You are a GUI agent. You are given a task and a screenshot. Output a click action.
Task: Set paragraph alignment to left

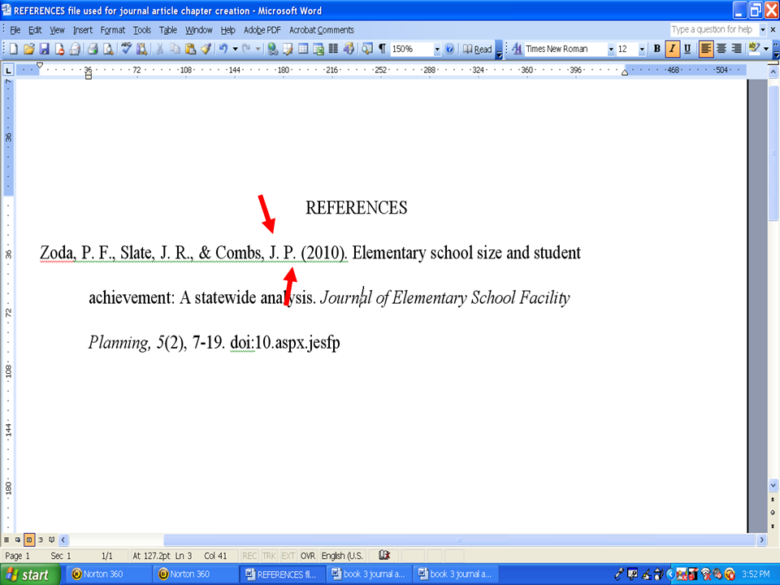click(x=706, y=49)
